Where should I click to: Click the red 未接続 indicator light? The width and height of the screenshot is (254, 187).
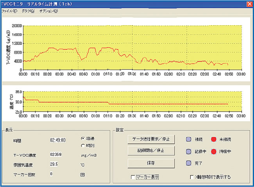213,139
